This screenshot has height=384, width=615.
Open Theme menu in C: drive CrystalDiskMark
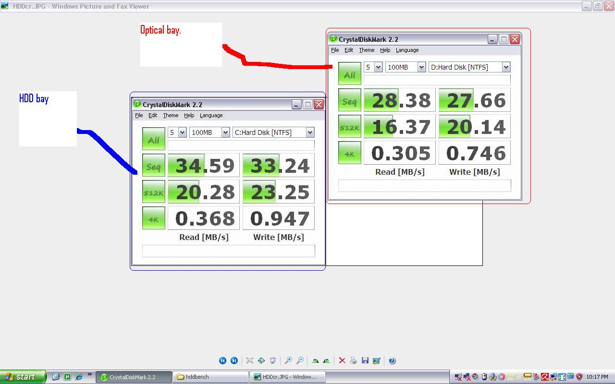click(171, 115)
